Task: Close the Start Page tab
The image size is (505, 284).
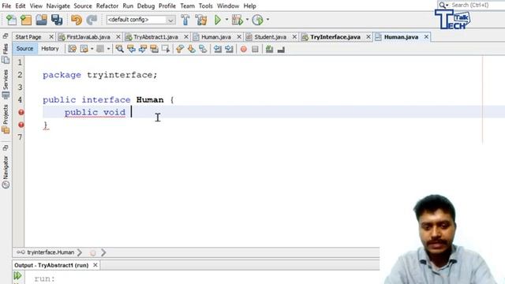Action: (50, 37)
